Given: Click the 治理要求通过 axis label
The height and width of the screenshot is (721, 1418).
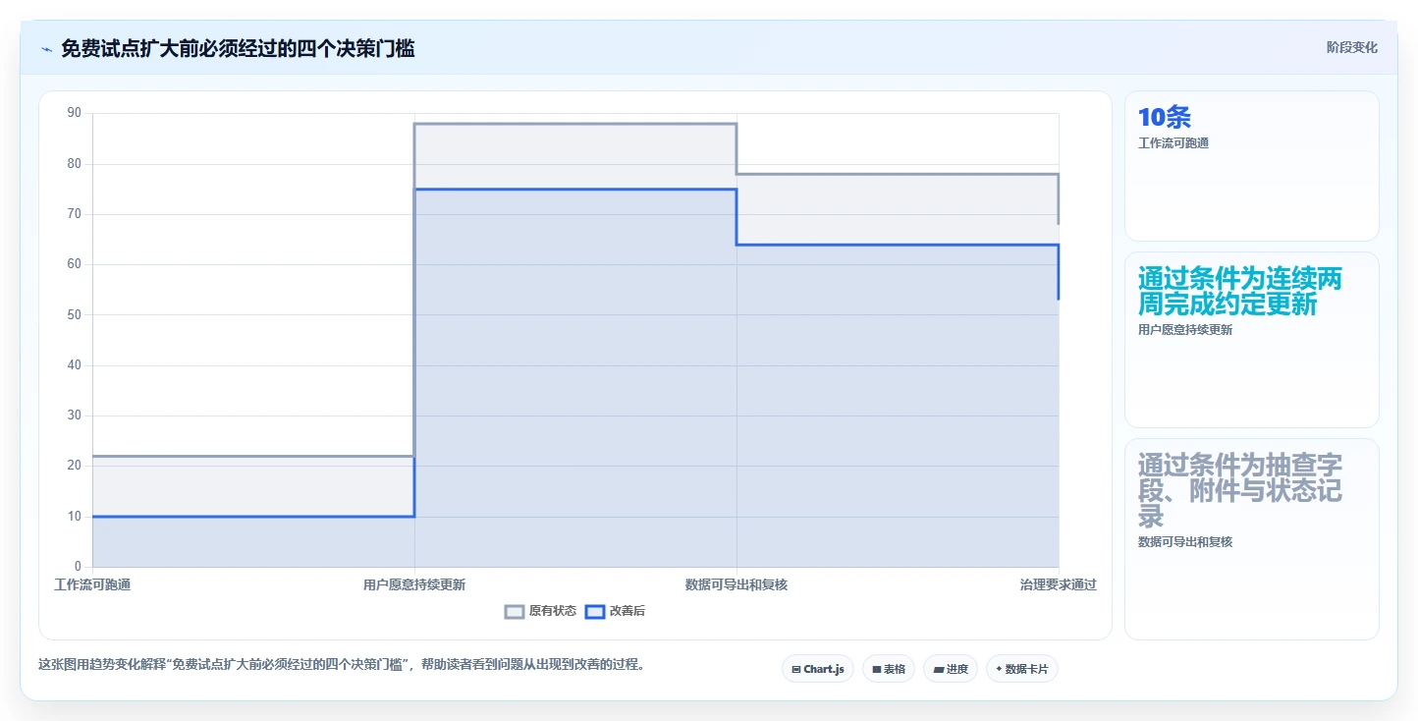Looking at the screenshot, I should [1059, 584].
